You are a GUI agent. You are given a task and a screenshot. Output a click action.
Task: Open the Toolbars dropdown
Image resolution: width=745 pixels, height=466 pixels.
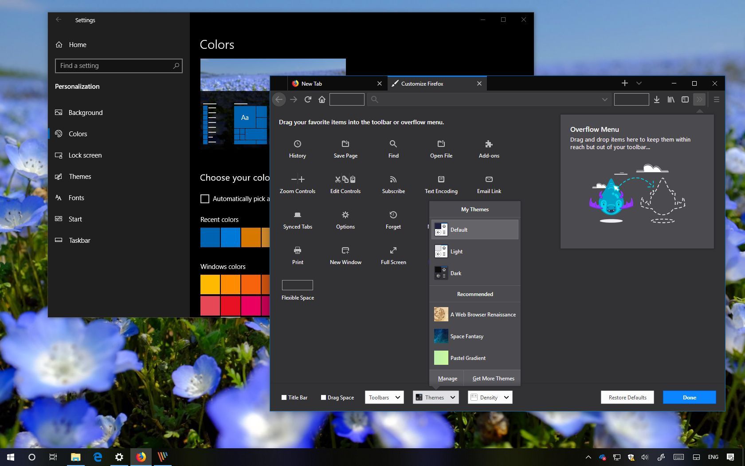point(384,397)
